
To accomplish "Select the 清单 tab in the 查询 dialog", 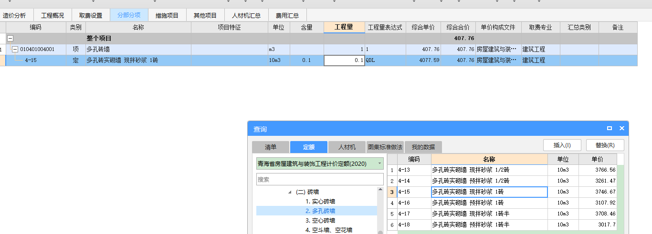I will (x=270, y=147).
